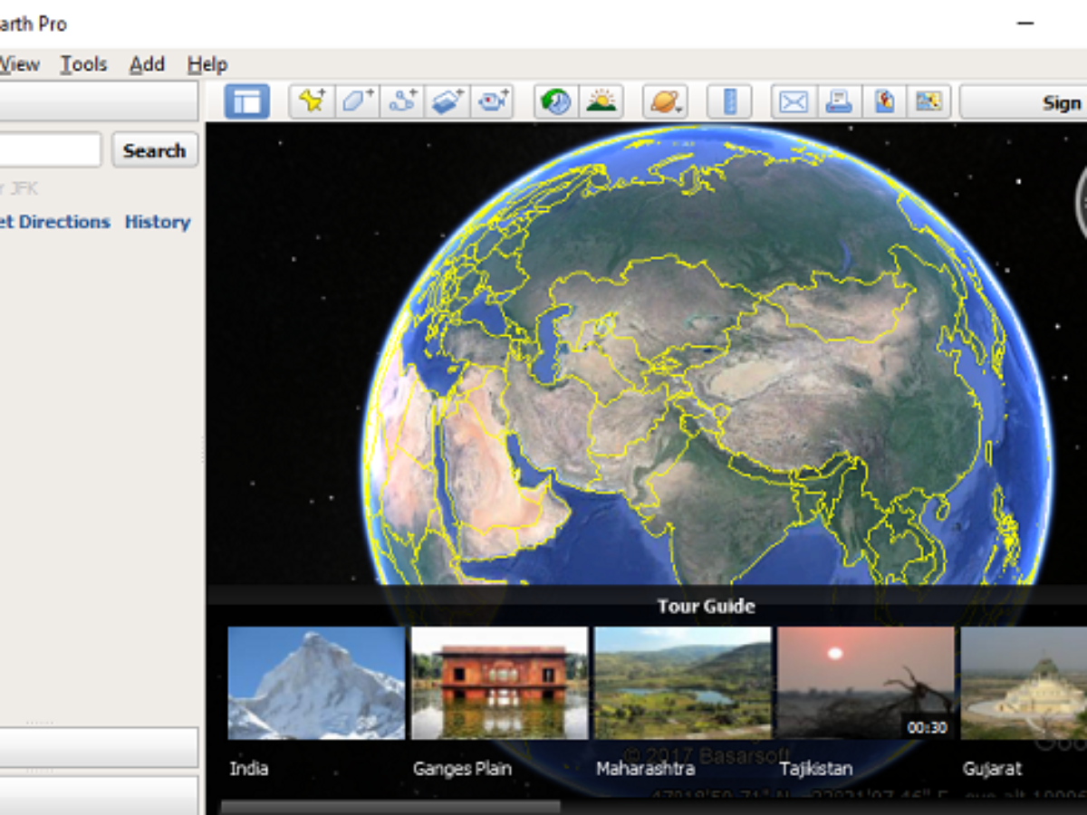Screen dimensions: 1087x815
Task: Open the Help menu
Action: point(207,64)
